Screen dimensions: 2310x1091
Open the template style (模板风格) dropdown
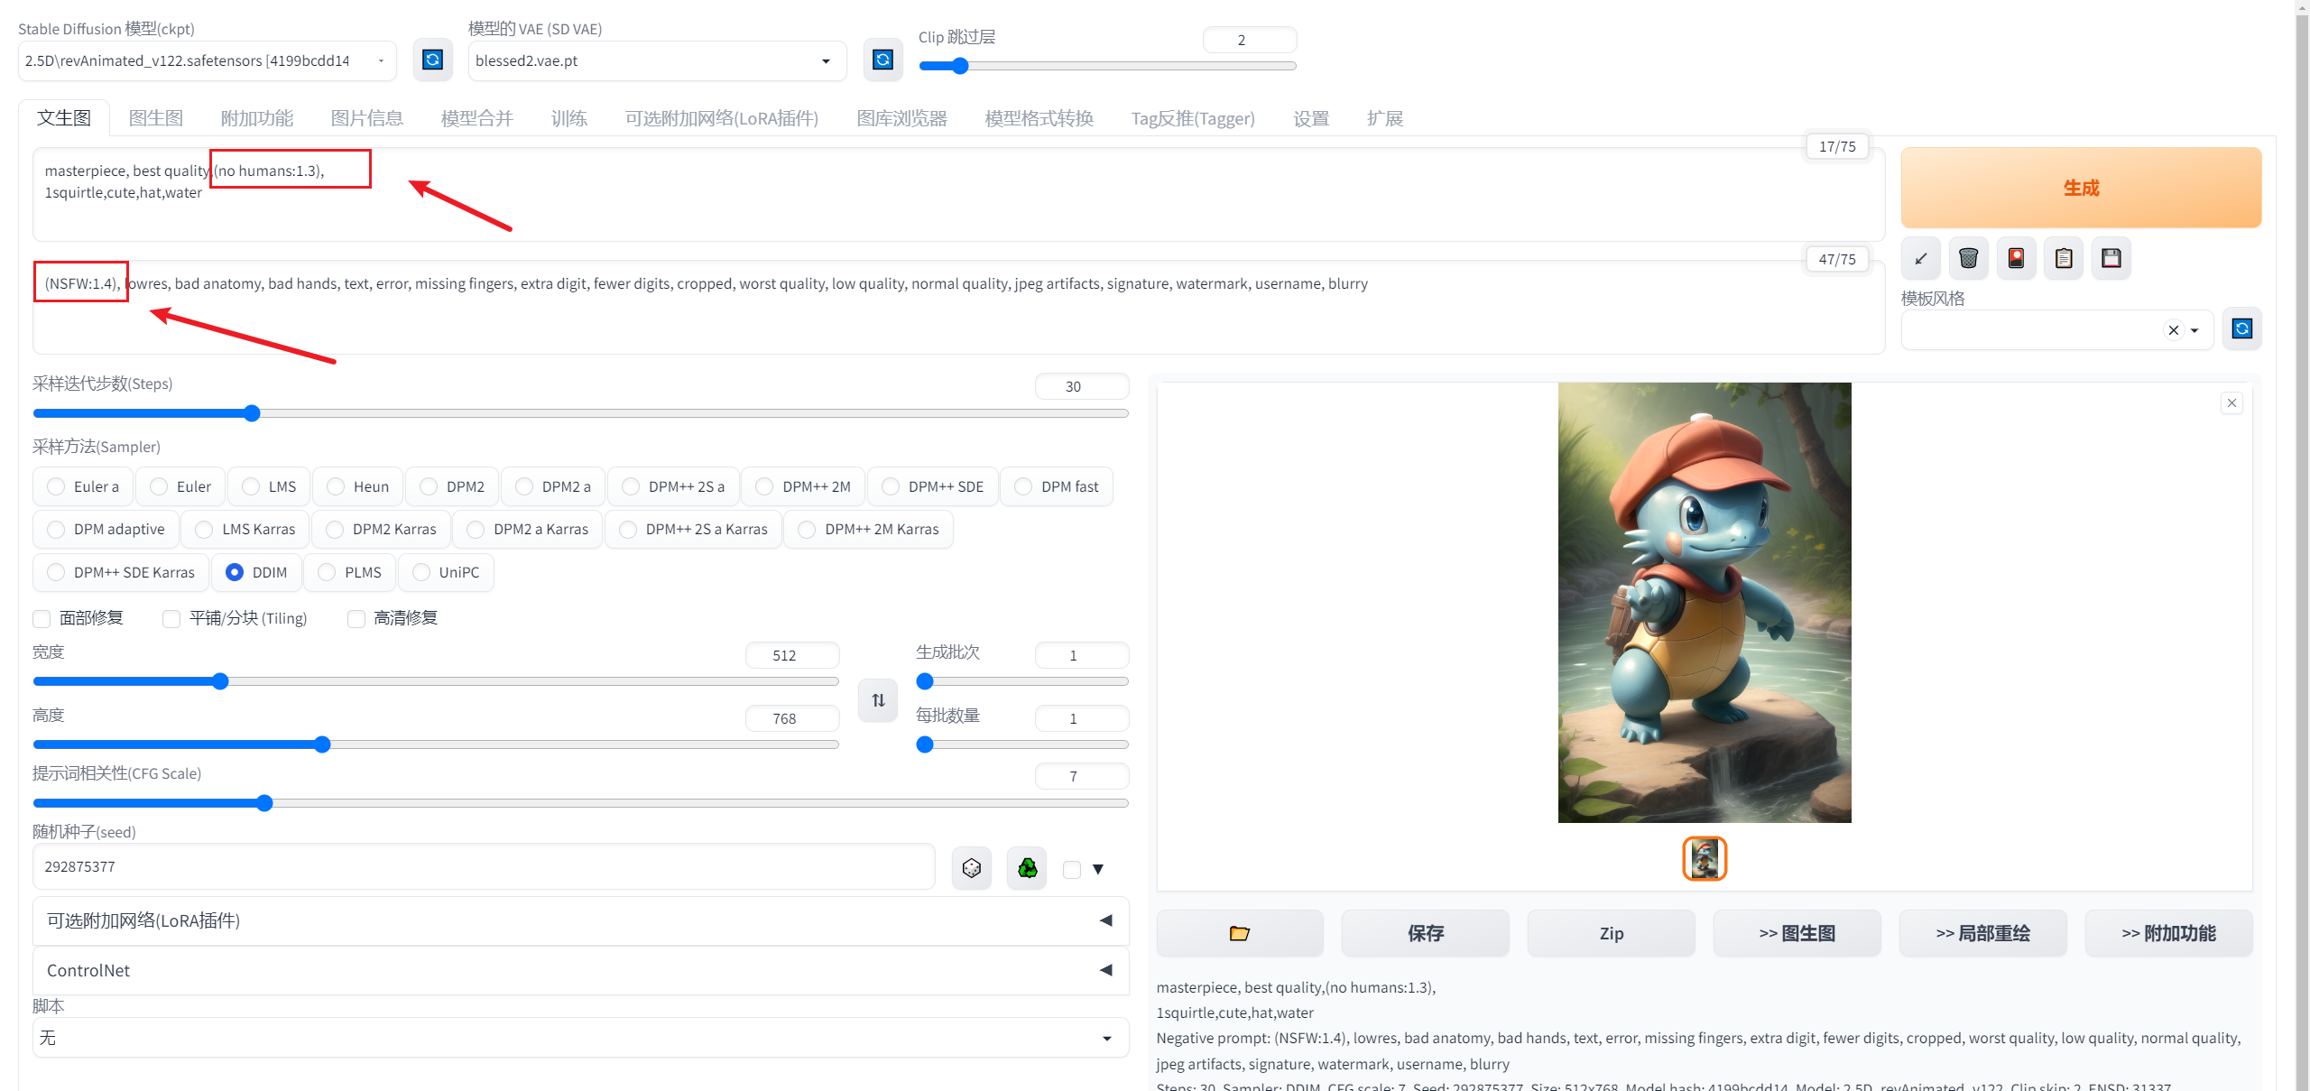2056,330
